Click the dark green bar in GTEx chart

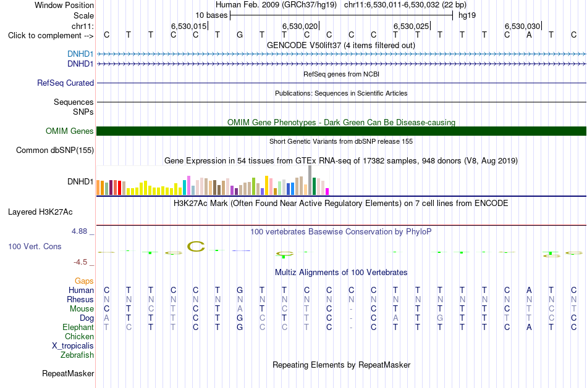coord(314,186)
